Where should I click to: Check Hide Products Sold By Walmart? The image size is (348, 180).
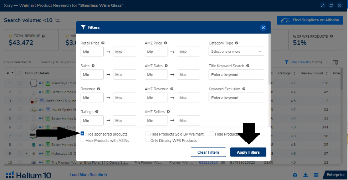(148, 134)
